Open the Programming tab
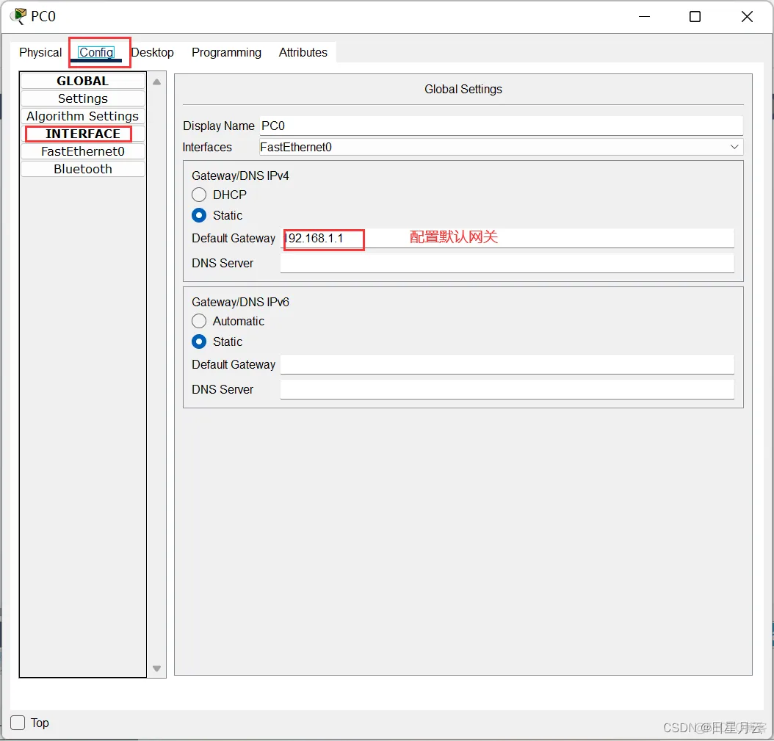Viewport: 774px width, 741px height. tap(227, 52)
